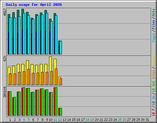Click green day 19 axis label
This screenshot has height=123, width=157.
[x=92, y=120]
